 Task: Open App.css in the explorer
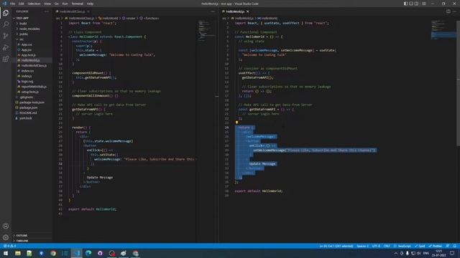[x=27, y=44]
